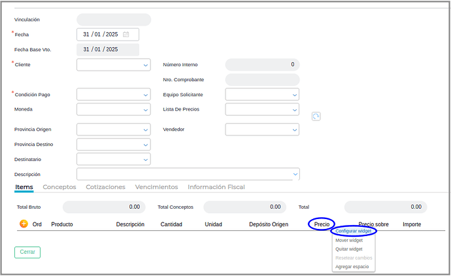Open the Información Fiscal tab
The height and width of the screenshot is (276, 451).
(x=216, y=187)
